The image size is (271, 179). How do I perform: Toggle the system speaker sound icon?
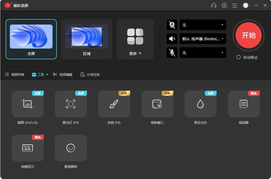click(x=172, y=39)
